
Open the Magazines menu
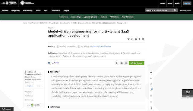coord(15,11)
